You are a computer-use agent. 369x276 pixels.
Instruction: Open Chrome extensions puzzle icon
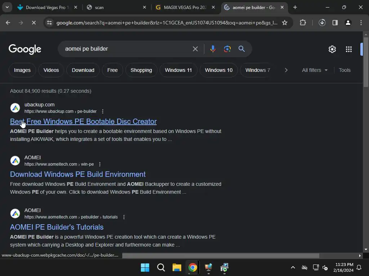pos(303,23)
